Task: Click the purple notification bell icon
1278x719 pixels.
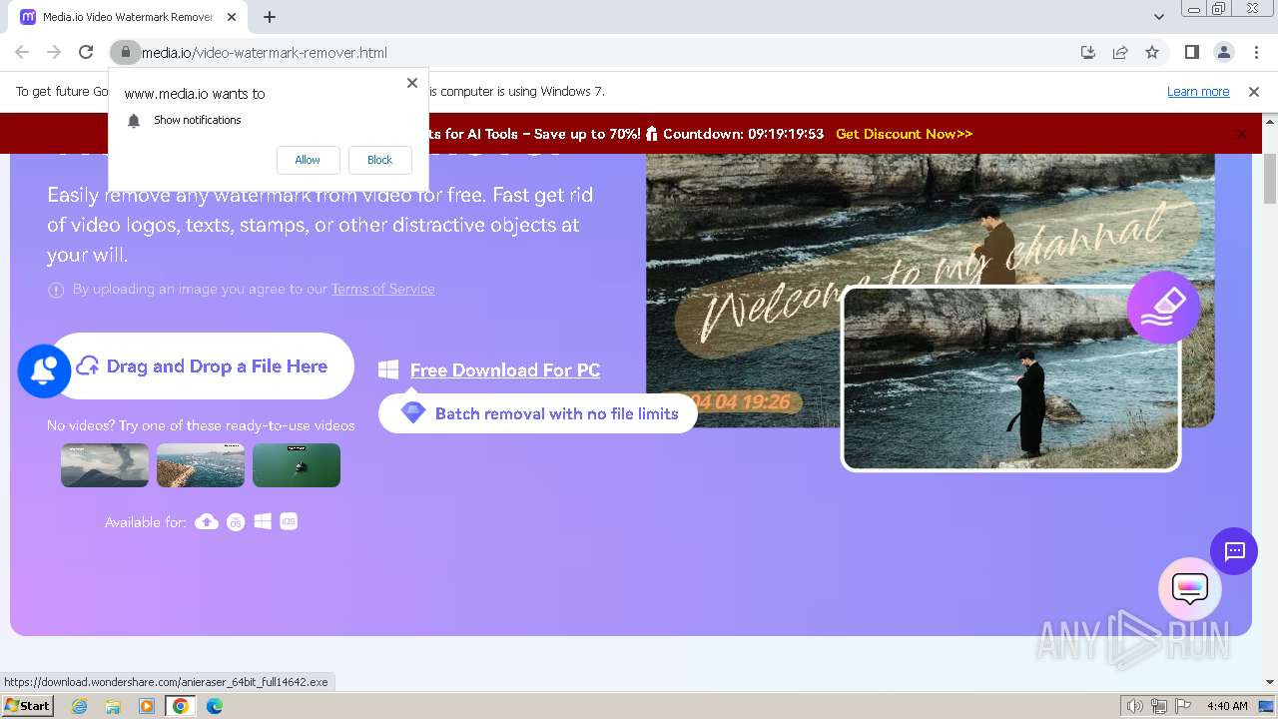Action: tap(44, 370)
